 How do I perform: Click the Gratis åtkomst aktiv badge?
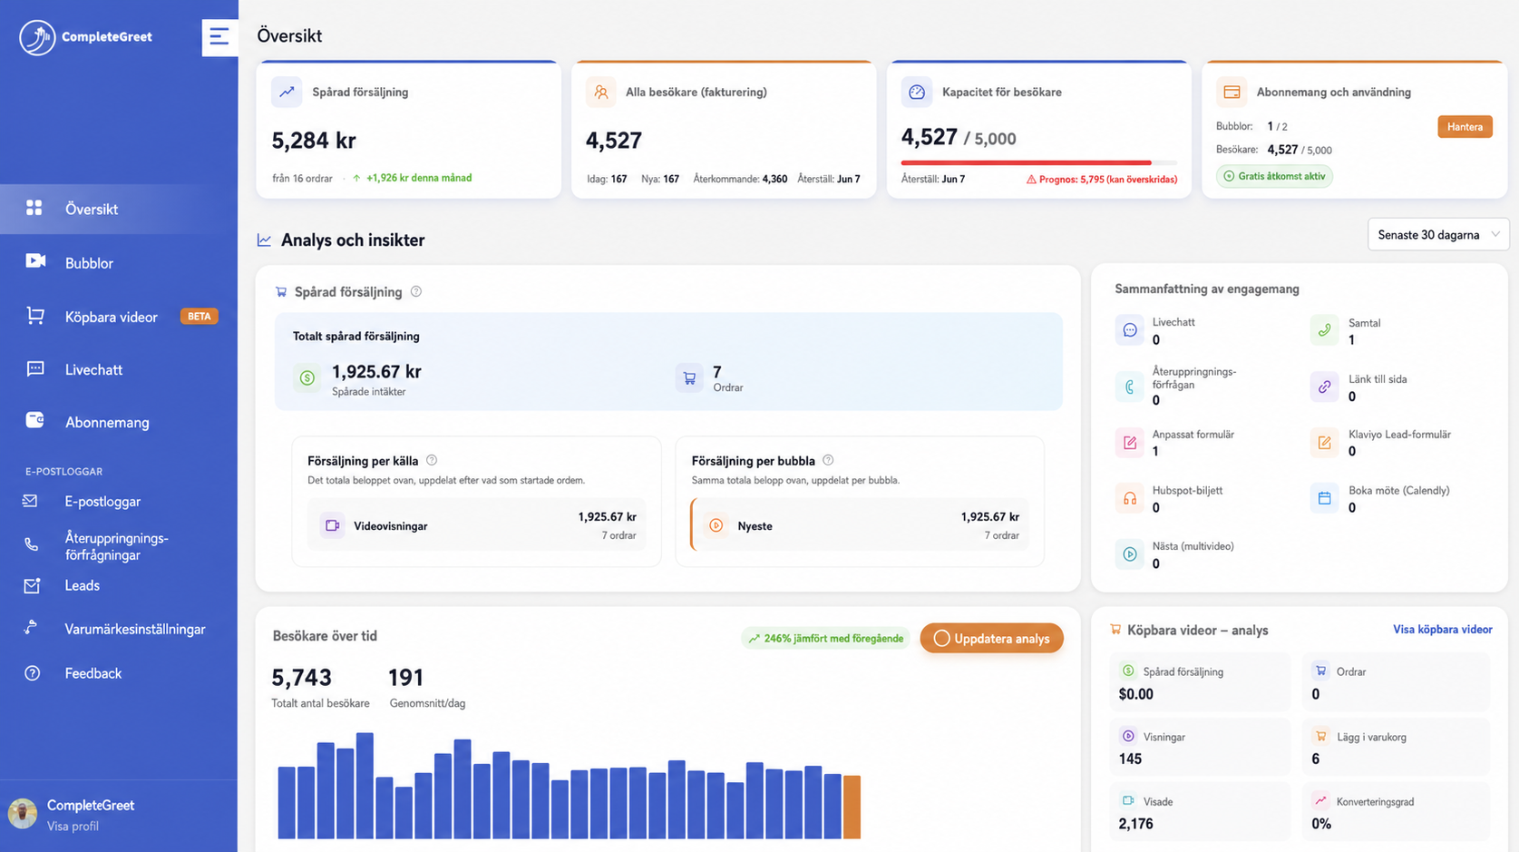point(1274,176)
